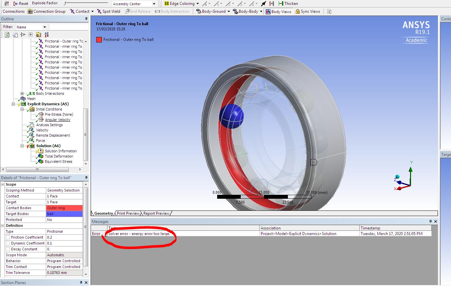This screenshot has height=286, width=451.
Task: Select the Spot Weld tool
Action: (108, 11)
